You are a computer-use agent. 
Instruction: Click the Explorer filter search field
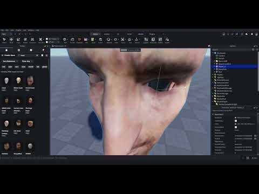pos(232,50)
